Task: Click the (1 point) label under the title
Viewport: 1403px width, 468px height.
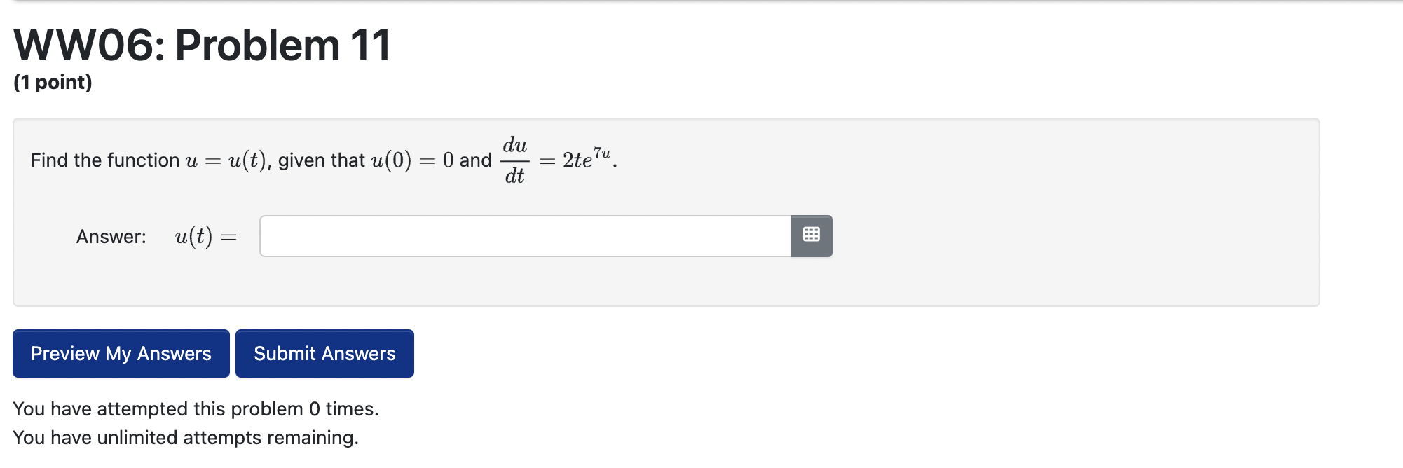Action: (52, 83)
